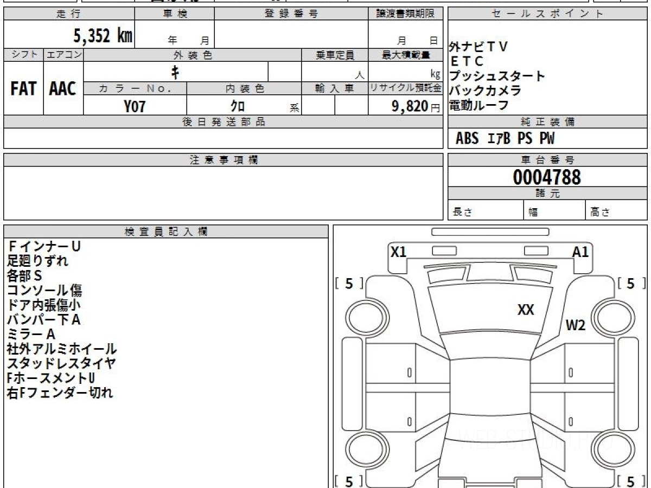651x488 pixels.
Task: Click the front-left wheel in the car diagram
Action: tap(362, 316)
